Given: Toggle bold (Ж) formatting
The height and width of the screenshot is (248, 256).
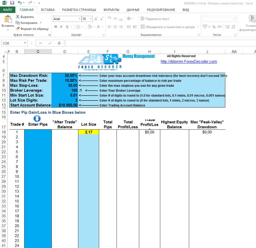Looking at the screenshot, I should point(56,27).
